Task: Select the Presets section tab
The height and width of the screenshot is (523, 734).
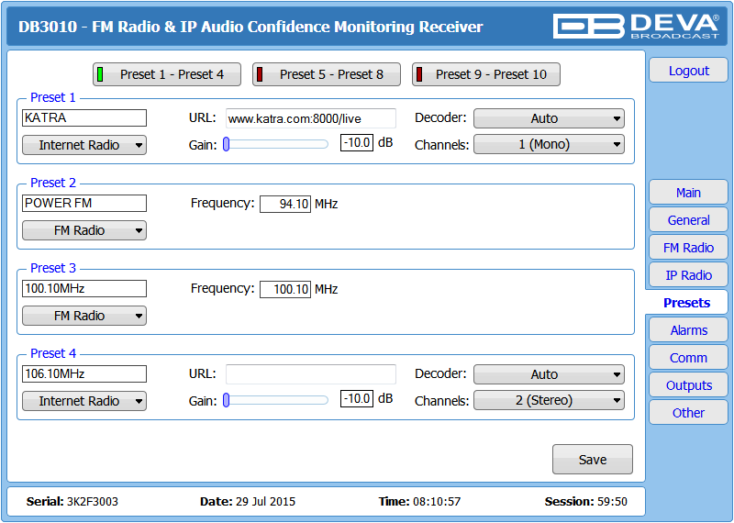Action: pos(686,303)
